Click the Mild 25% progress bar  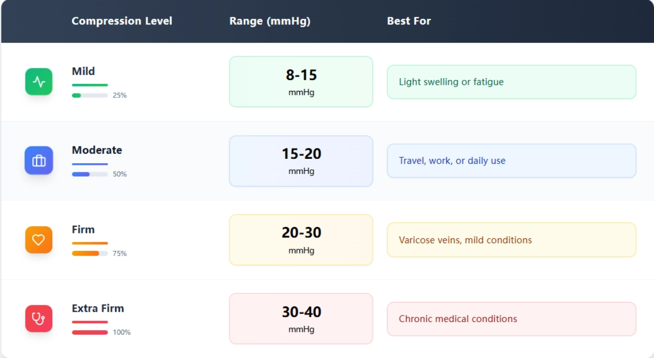[x=90, y=95]
